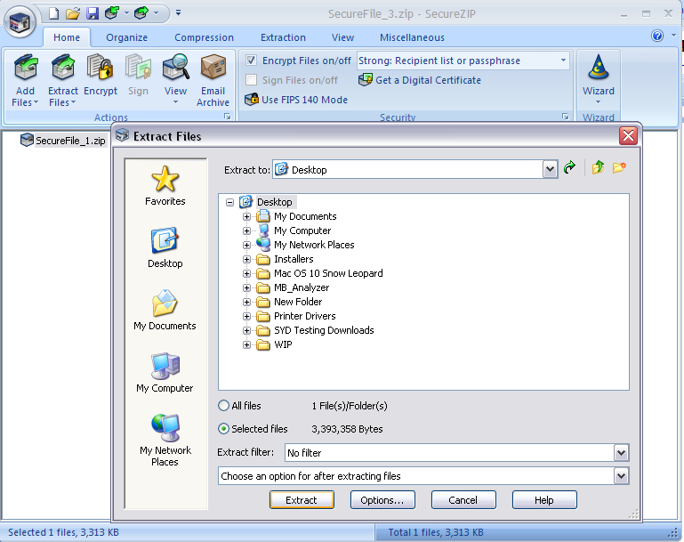Image resolution: width=684 pixels, height=542 pixels.
Task: Select the New Folder tree item
Action: (x=298, y=302)
